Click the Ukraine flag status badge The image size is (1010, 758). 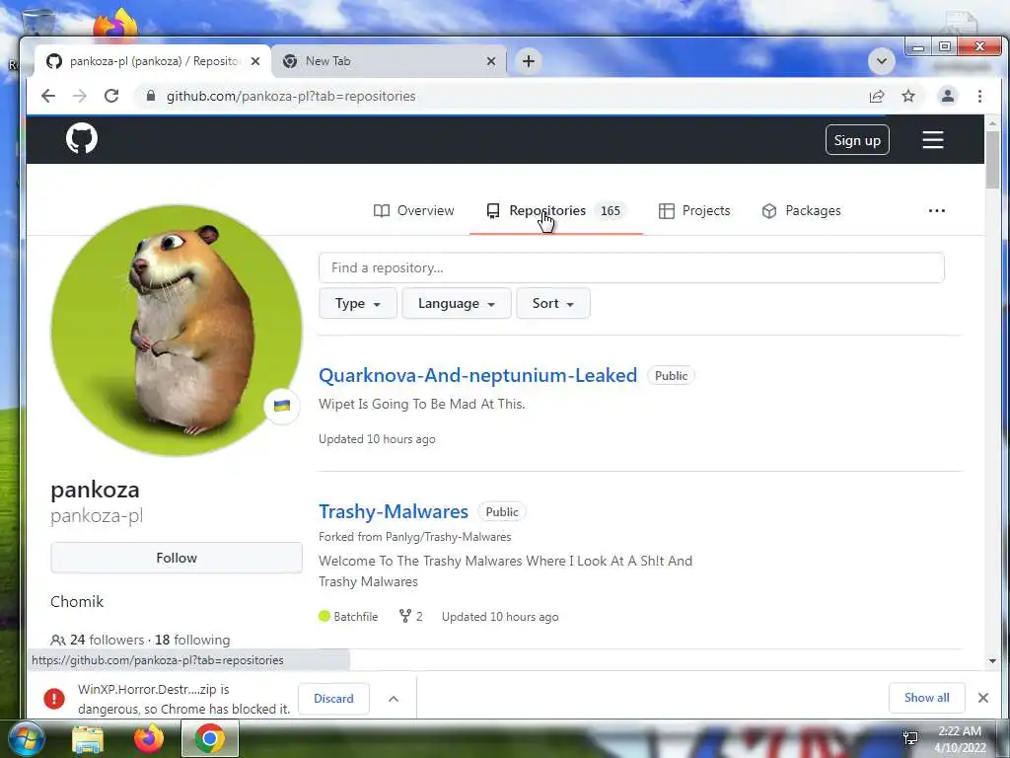pyautogui.click(x=281, y=406)
